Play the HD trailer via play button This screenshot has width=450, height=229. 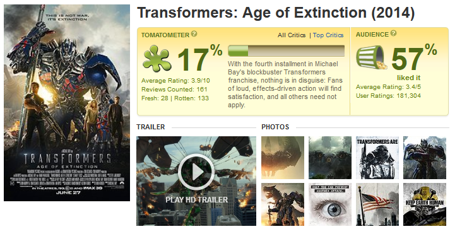coord(196,172)
